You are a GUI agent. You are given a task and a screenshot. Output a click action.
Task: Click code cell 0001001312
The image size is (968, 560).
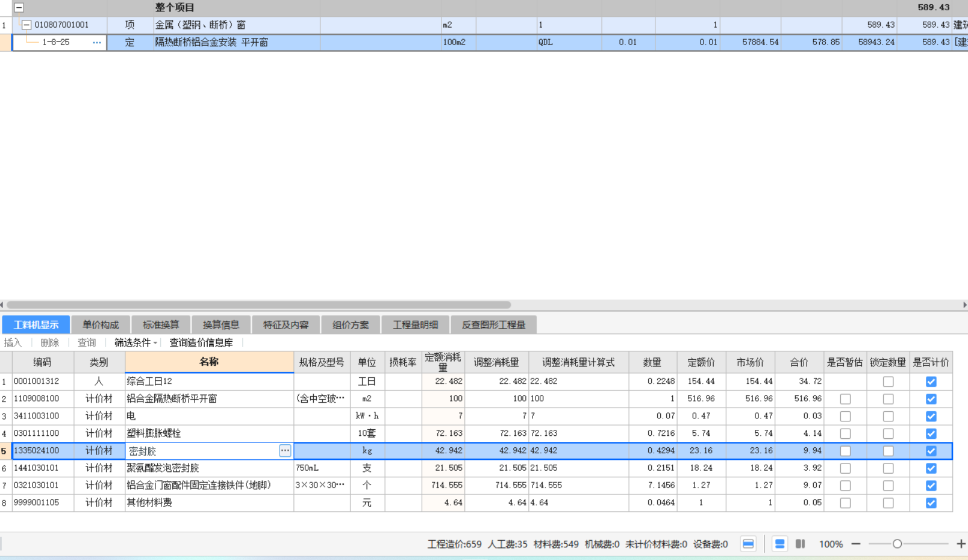(42, 382)
